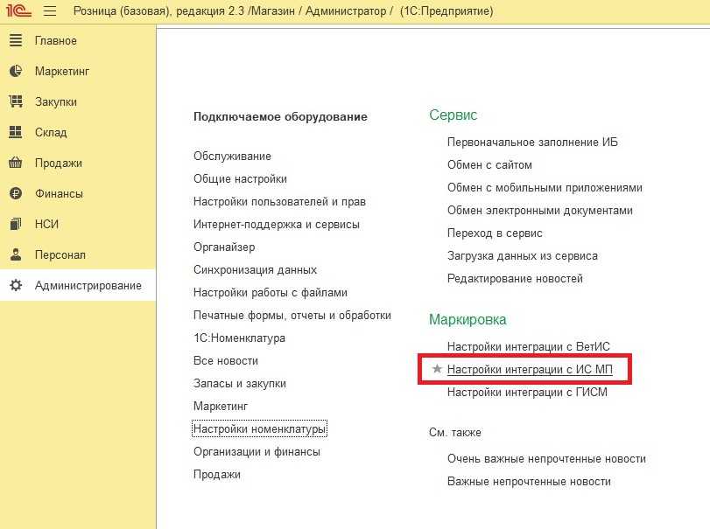Click the Склад warehouse grid icon
Image resolution: width=710 pixels, height=529 pixels.
(16, 133)
